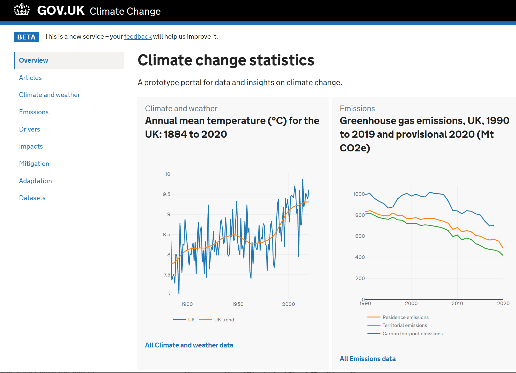The height and width of the screenshot is (373, 516).
Task: Hide Residence emissions series via legend
Action: point(405,317)
